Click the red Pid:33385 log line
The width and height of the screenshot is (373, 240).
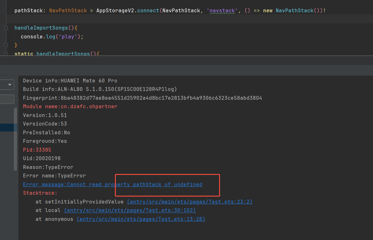tap(37, 150)
